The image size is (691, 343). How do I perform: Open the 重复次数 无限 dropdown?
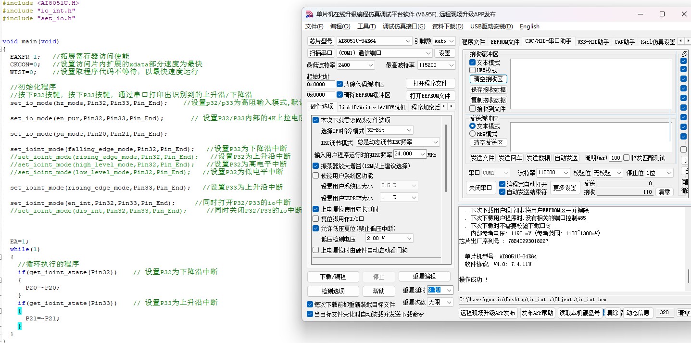click(x=440, y=302)
